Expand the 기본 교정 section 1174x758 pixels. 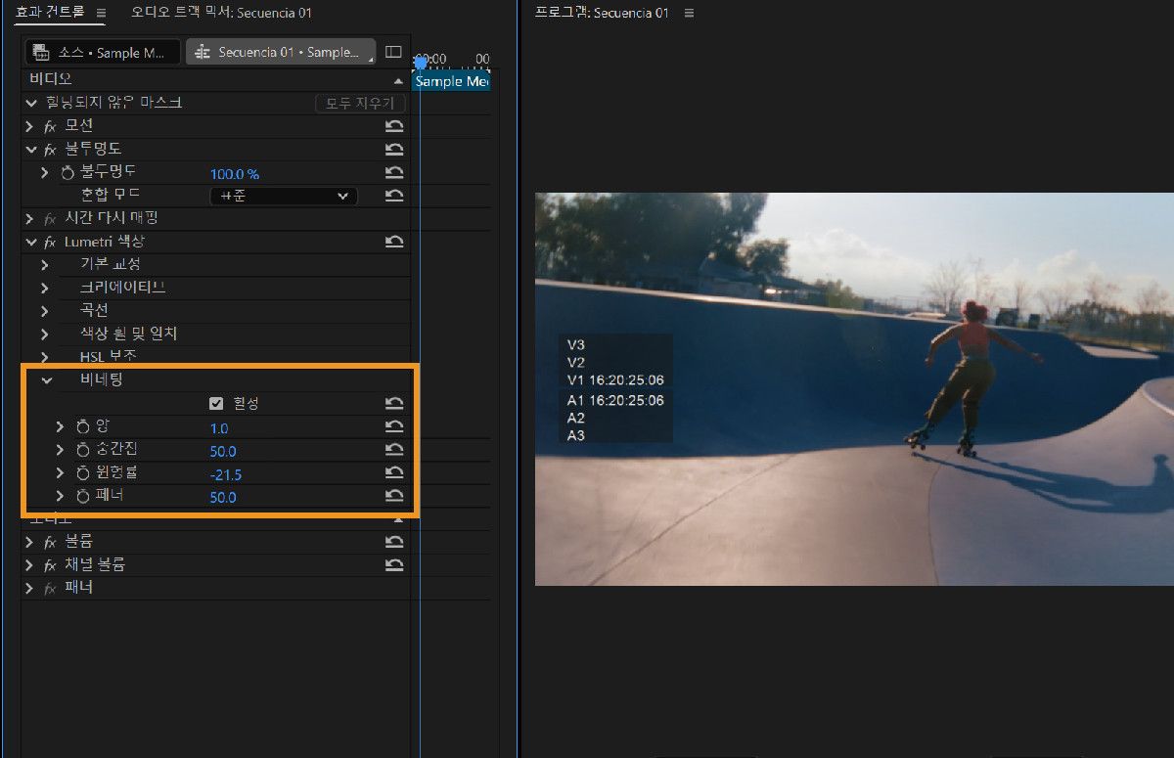(45, 265)
